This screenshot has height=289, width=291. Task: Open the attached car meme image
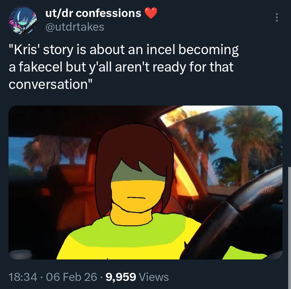pyautogui.click(x=145, y=182)
